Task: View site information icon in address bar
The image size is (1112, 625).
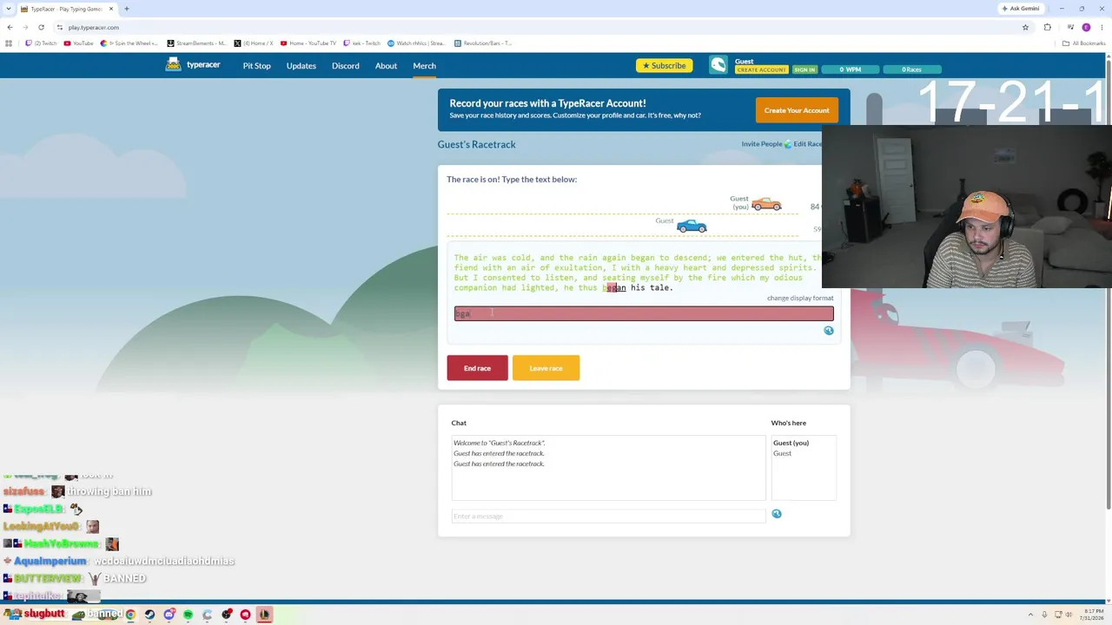Action: click(x=59, y=27)
